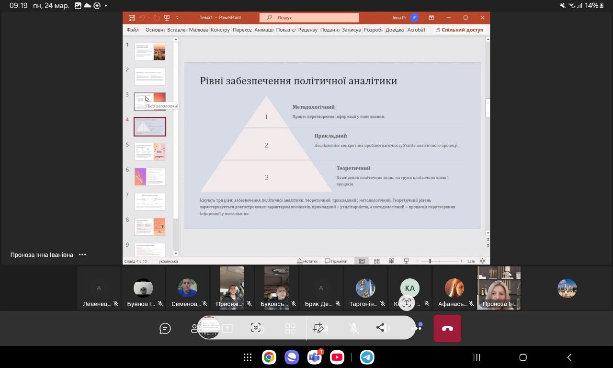
Task: Toggle the Нотатки notes pane
Action: (x=307, y=261)
